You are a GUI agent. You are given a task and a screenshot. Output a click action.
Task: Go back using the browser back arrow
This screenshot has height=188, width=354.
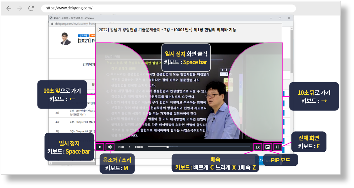9,8
